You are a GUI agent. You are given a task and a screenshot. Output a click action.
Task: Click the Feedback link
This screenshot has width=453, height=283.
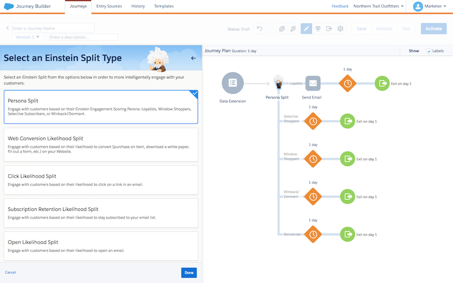point(340,6)
